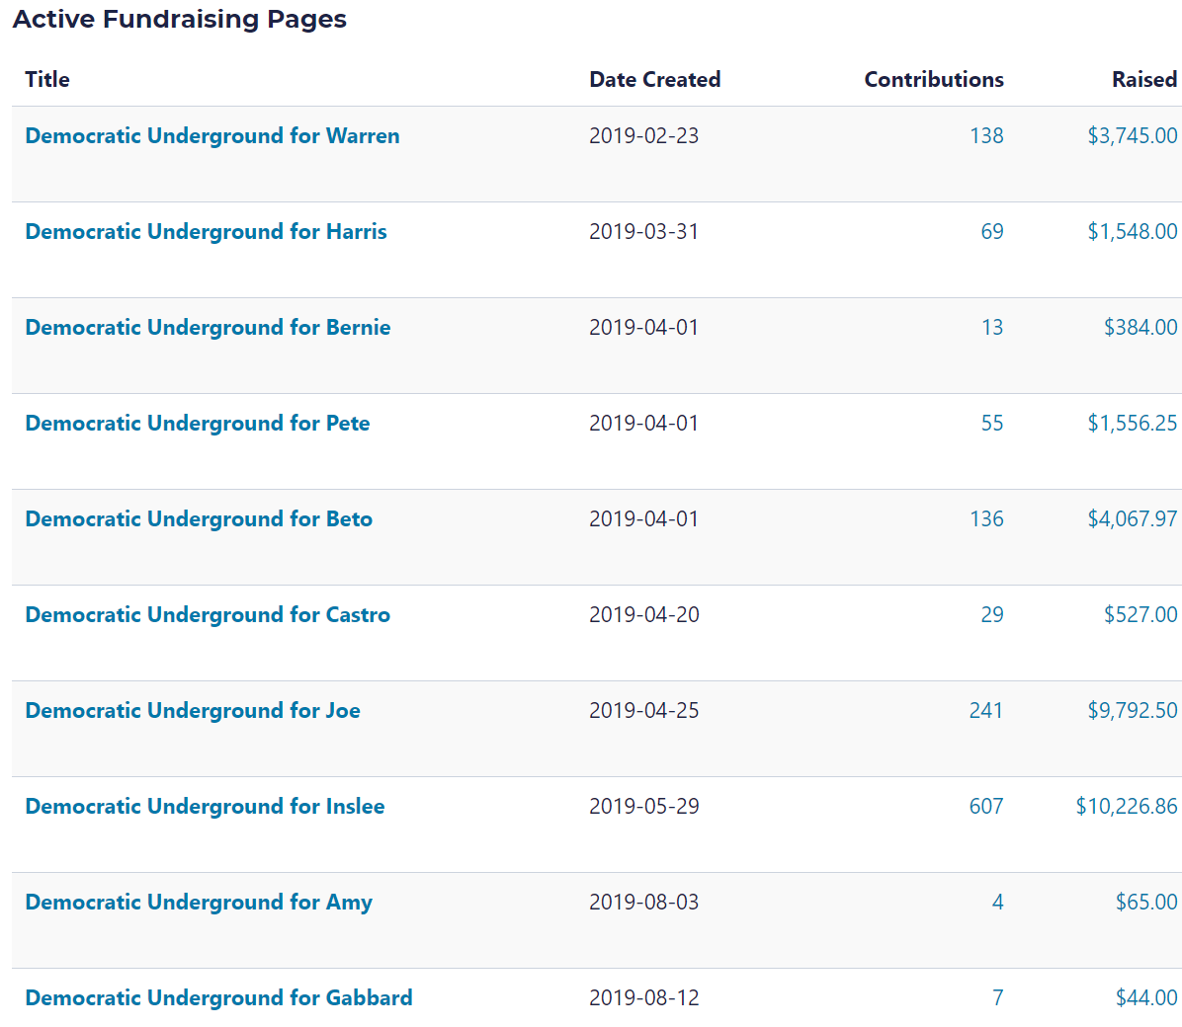Viewport: 1182px width, 1027px height.
Task: Click Harris's $1,548.00 raised amount
Action: (1132, 232)
